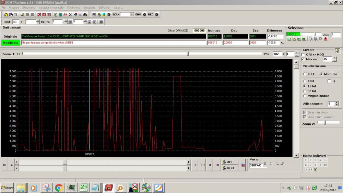This screenshot has width=343, height=193.
Task: Click the flag icon left of Vai a
Action: click(243, 165)
